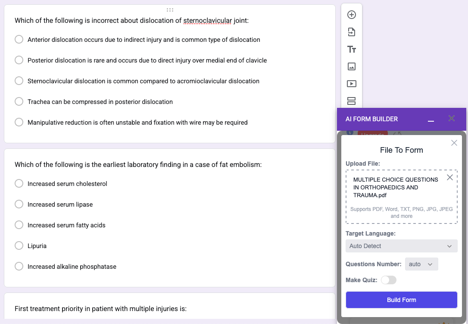Viewport: 468px width, 324px height.
Task: Click the Build Form button
Action: click(x=401, y=300)
